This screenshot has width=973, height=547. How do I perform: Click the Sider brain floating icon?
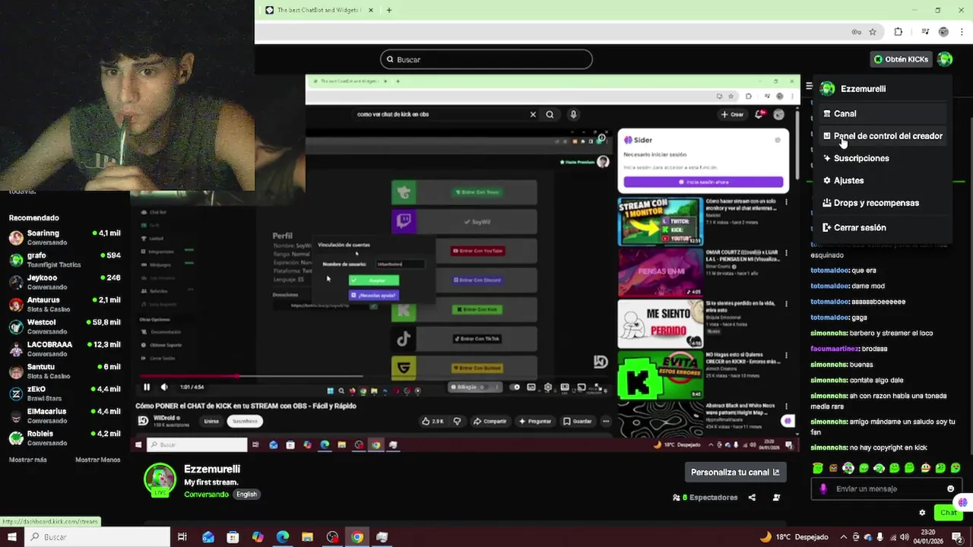click(963, 501)
